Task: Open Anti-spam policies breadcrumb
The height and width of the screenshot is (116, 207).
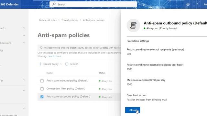Action: coord(93,20)
